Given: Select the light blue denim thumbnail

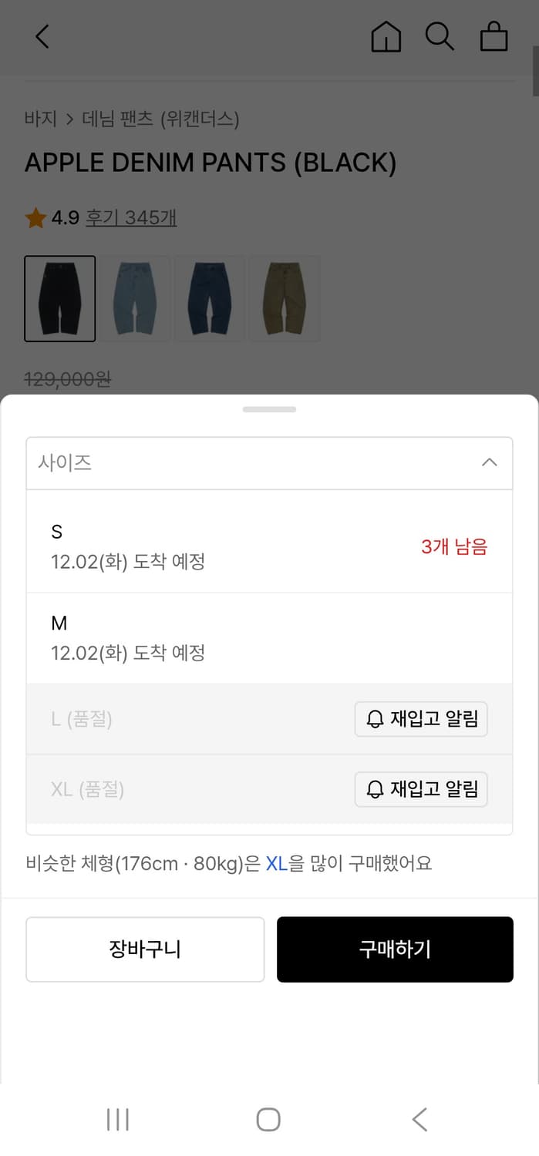Looking at the screenshot, I should coord(135,298).
